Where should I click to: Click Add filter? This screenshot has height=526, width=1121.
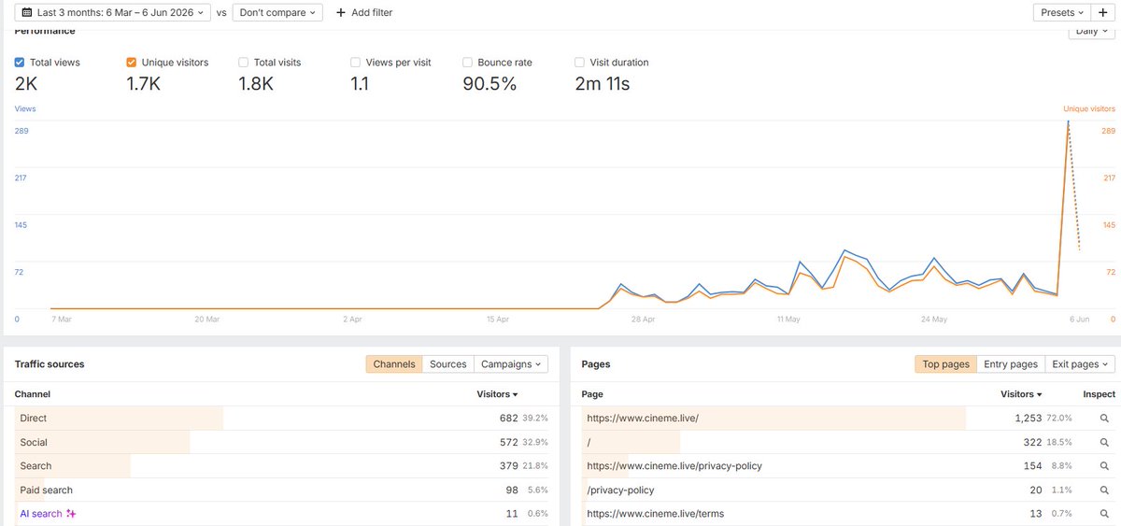click(364, 12)
